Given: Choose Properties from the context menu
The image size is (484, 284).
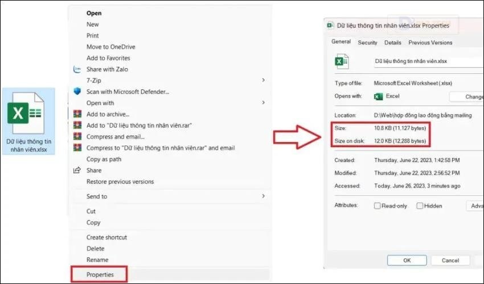Looking at the screenshot, I should [x=100, y=274].
